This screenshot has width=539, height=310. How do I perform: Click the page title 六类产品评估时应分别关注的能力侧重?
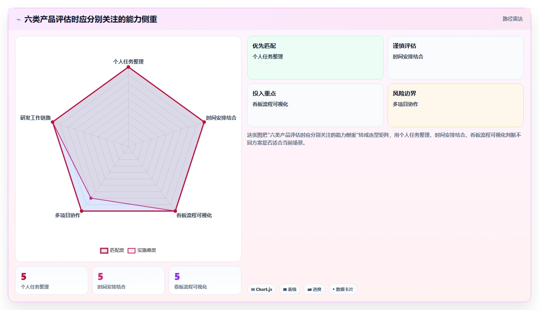click(91, 19)
